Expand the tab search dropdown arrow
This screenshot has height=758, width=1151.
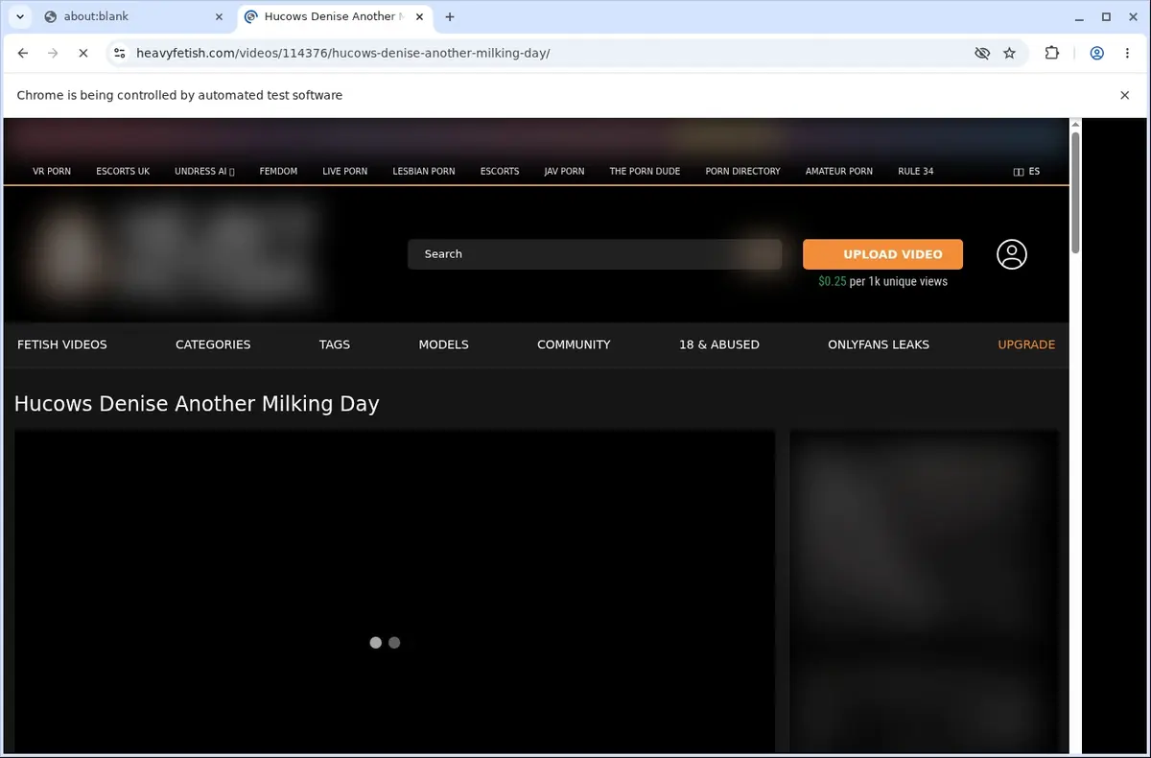click(x=19, y=16)
